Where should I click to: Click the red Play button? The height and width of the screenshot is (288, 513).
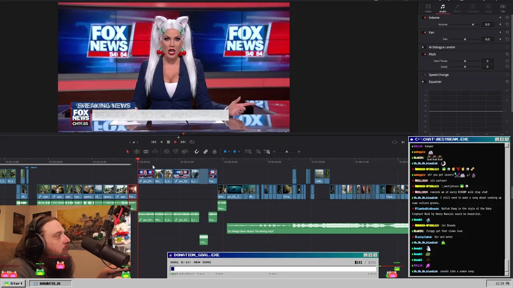click(176, 142)
